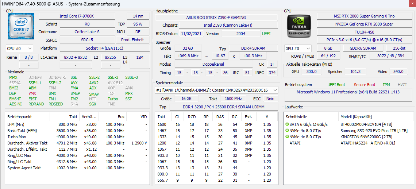The width and height of the screenshot is (416, 189).
Task: Click the DDR4 SDRAM type field
Action: [x=253, y=49]
